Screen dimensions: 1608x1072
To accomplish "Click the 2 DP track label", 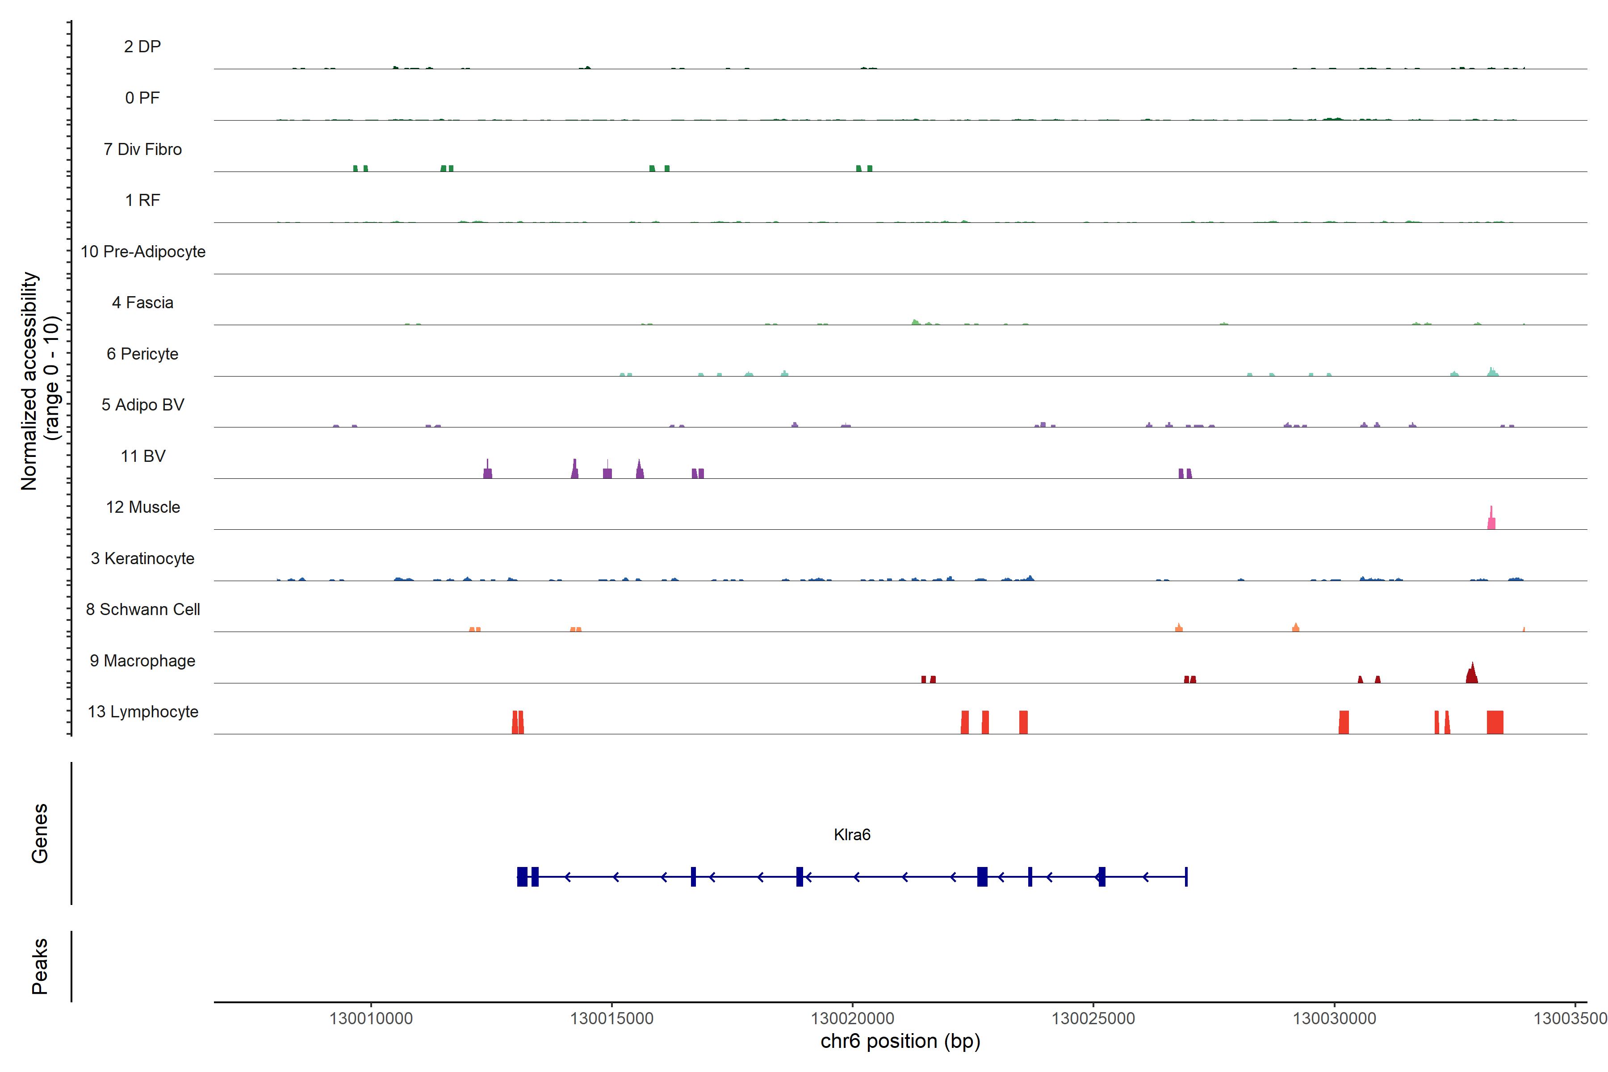I will 142,46.
